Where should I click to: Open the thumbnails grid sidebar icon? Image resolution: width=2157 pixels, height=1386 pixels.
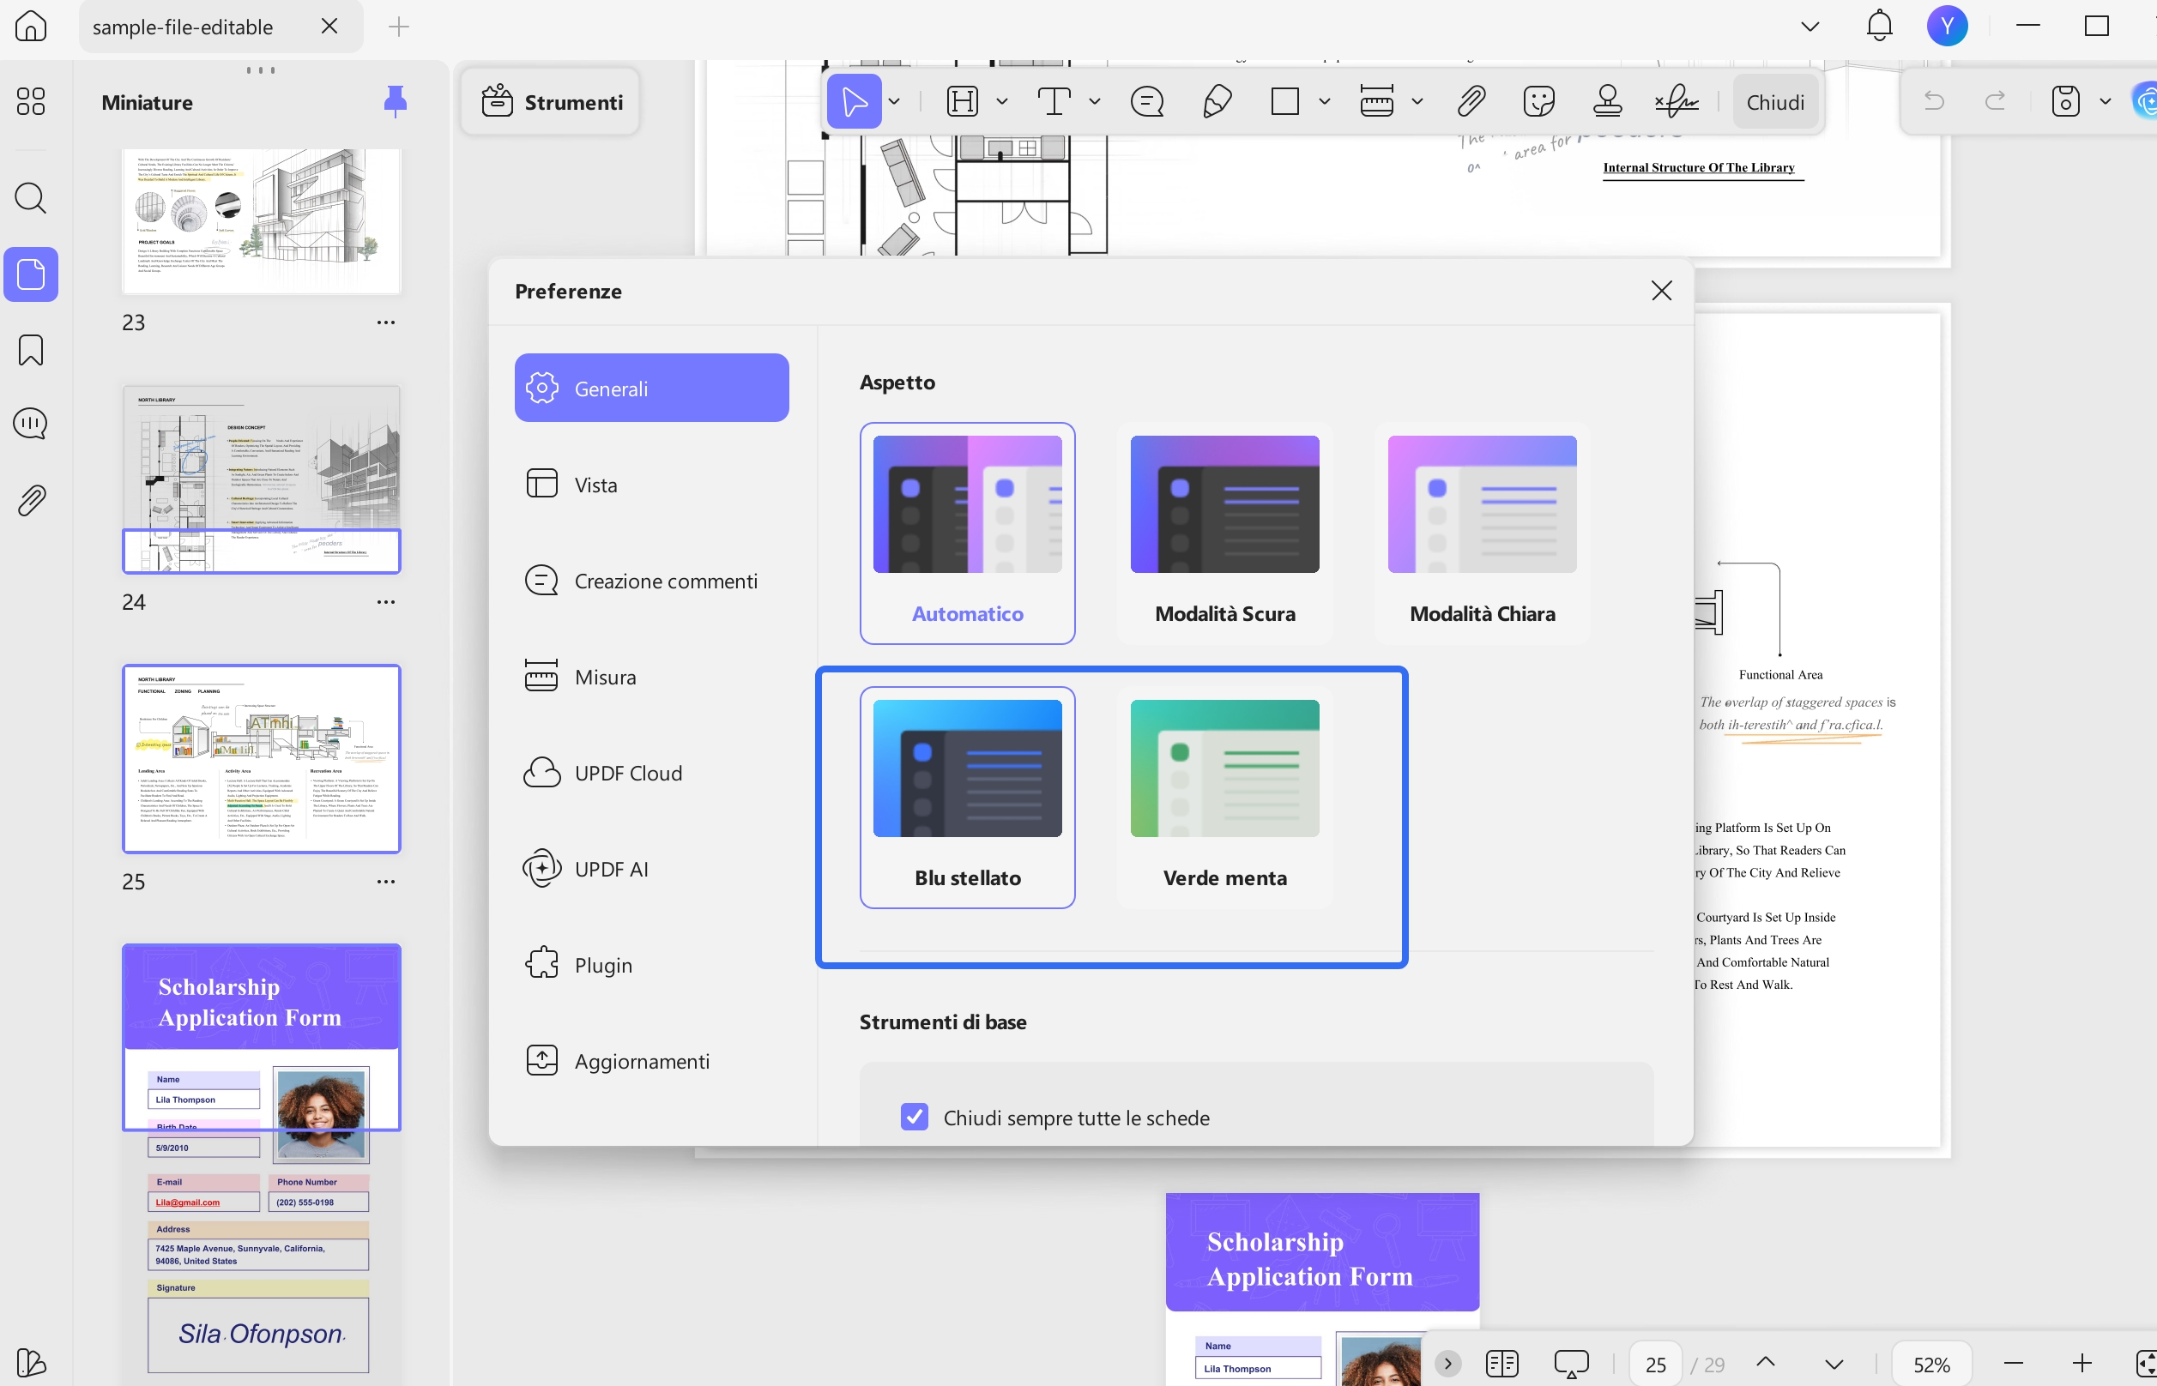click(x=31, y=101)
